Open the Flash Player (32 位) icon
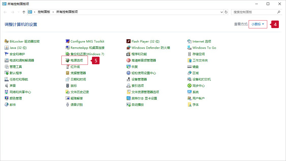 click(129, 42)
